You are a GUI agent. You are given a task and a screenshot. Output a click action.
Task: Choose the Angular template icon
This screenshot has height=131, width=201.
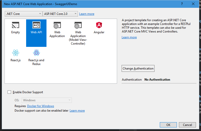tap(99, 25)
